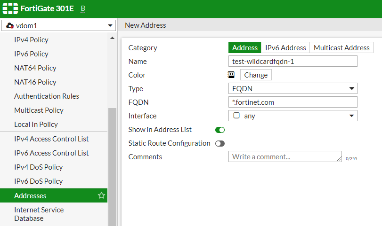
Task: Switch to IPv6 Address category
Action: coord(285,47)
